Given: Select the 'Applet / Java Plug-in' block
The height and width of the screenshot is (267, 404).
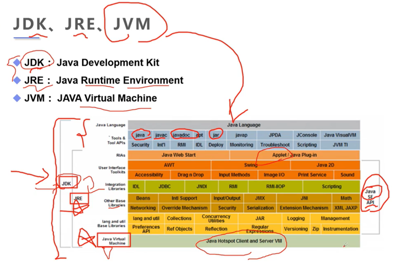Looking at the screenshot, I should pyautogui.click(x=295, y=155).
